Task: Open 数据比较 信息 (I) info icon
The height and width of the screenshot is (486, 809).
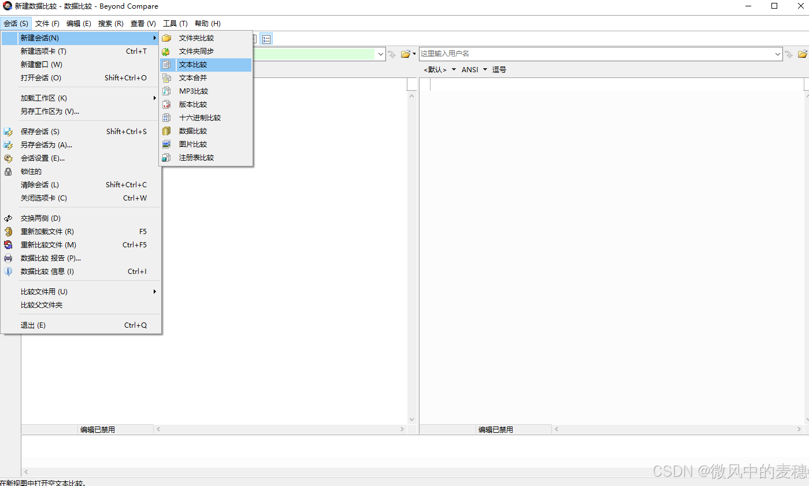Action: [8, 272]
